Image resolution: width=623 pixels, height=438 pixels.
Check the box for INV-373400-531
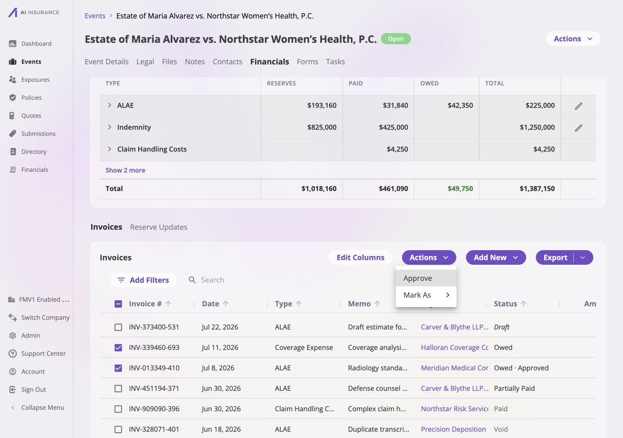point(118,328)
